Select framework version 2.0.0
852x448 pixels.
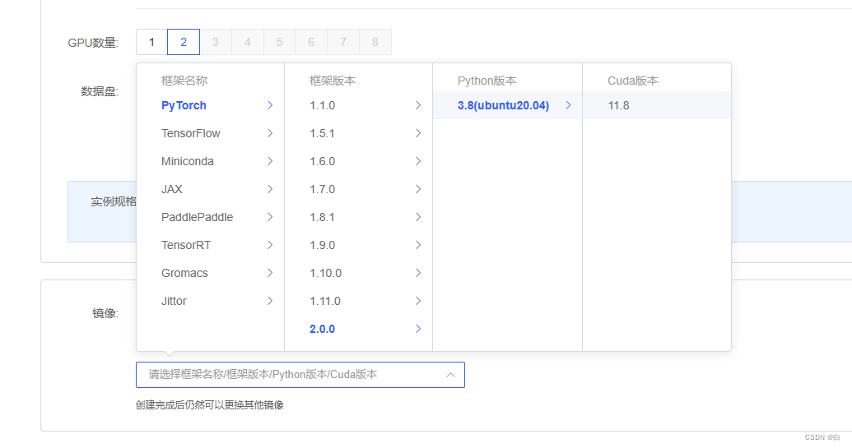pyautogui.click(x=359, y=329)
